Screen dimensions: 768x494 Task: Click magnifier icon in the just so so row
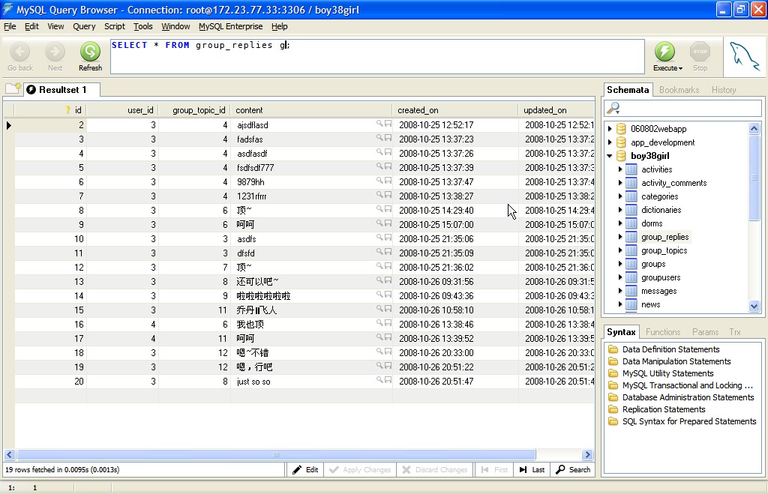379,380
